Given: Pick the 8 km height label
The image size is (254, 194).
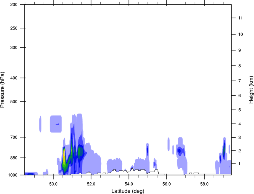Looking at the screenshot, I should [240, 66].
